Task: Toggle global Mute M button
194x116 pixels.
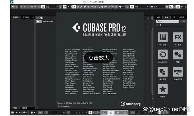Action: click(21, 7)
